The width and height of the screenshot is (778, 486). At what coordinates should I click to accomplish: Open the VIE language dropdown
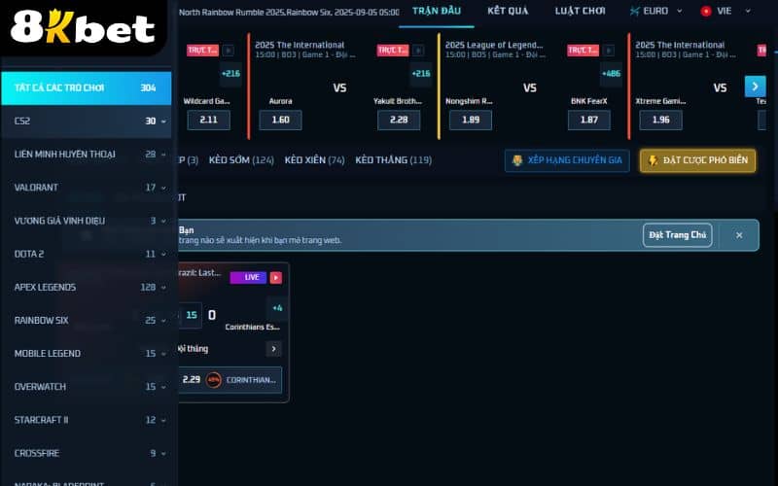(725, 11)
